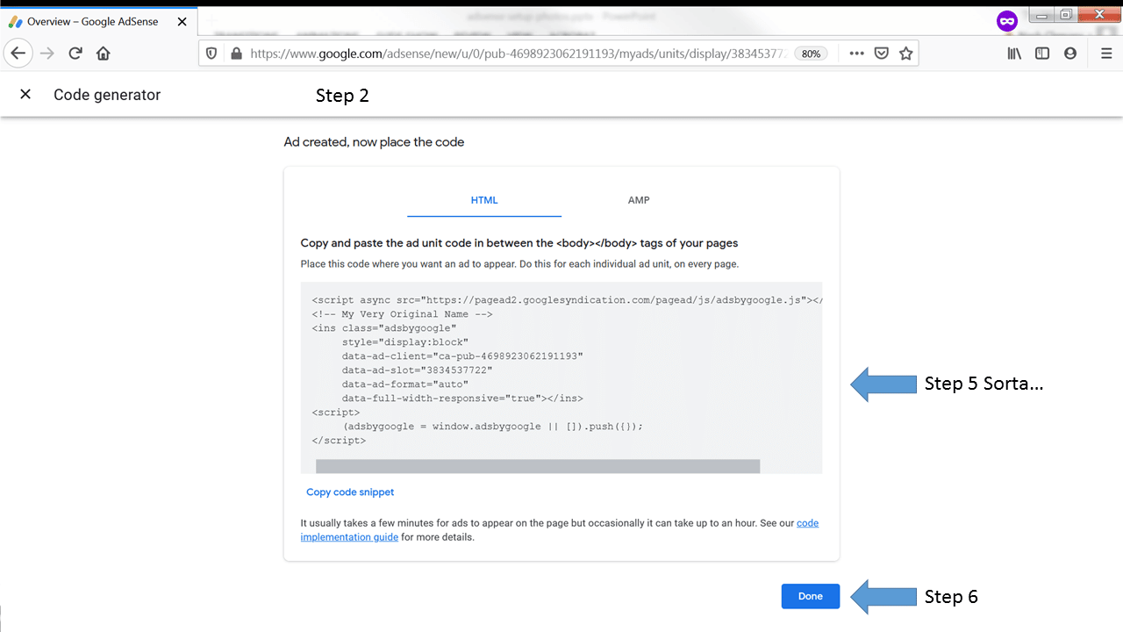Close the Code generator with X icon
Viewport: 1123px width, 632px height.
pyautogui.click(x=25, y=94)
